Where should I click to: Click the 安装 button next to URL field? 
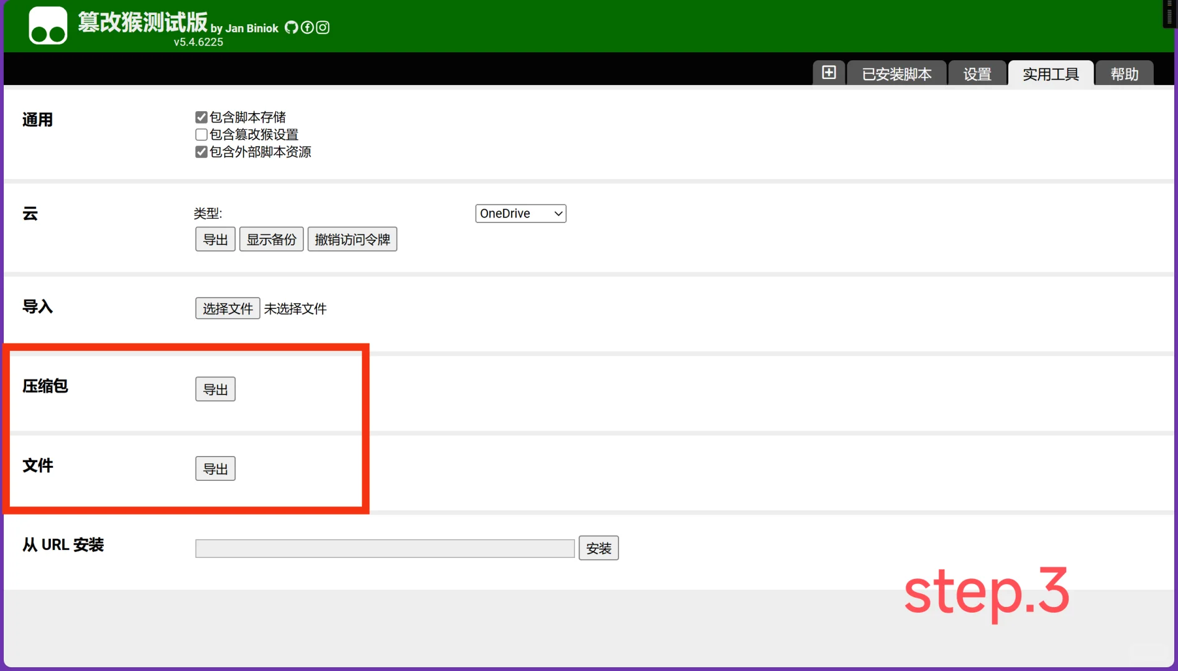599,549
